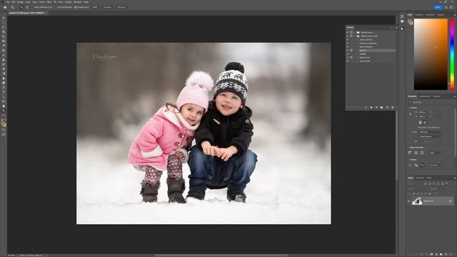Screen dimensions: 457x257
Task: Click the Create new set folder icon in Actions
Action: tap(381, 108)
